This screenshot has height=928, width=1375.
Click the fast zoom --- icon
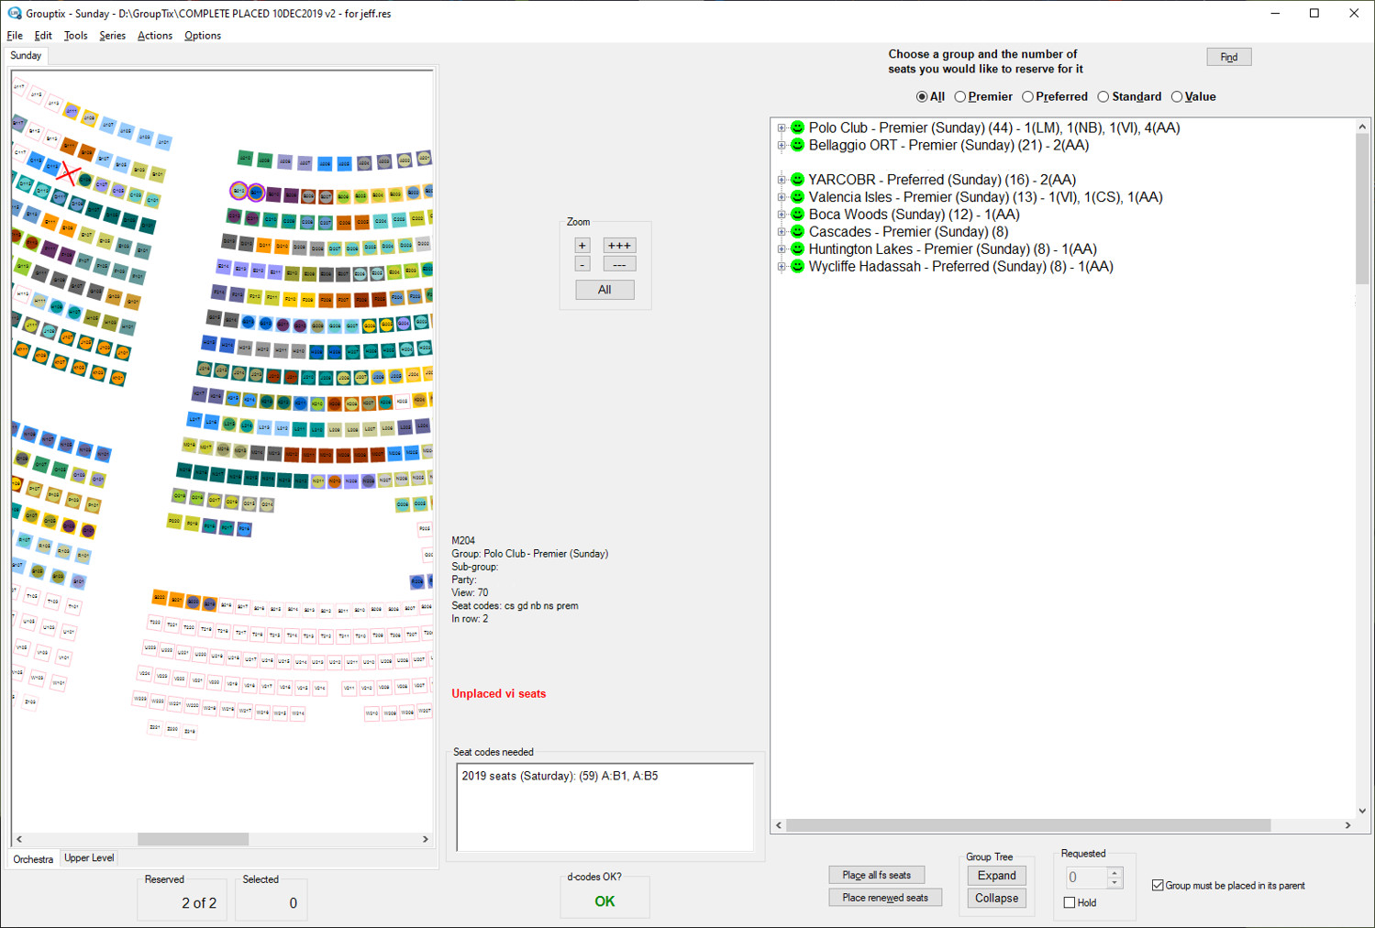coord(619,263)
